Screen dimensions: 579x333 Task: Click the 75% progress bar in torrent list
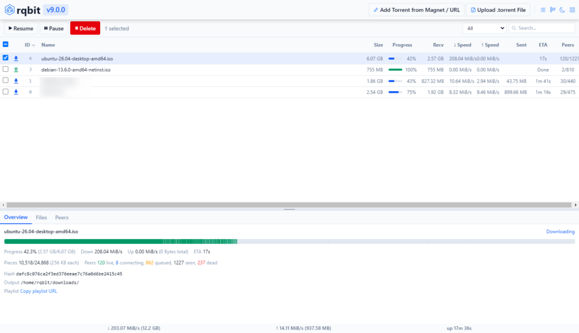tap(395, 92)
